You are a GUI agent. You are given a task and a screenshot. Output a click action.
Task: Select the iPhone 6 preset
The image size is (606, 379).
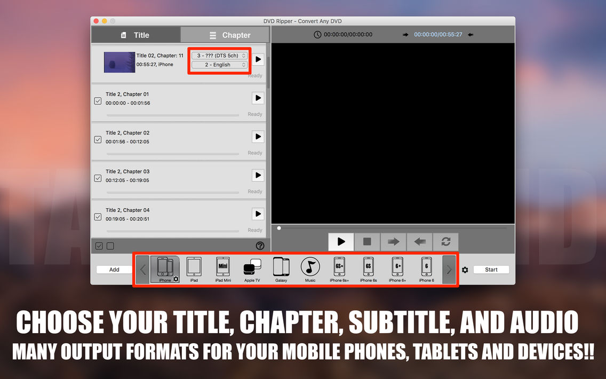(427, 269)
